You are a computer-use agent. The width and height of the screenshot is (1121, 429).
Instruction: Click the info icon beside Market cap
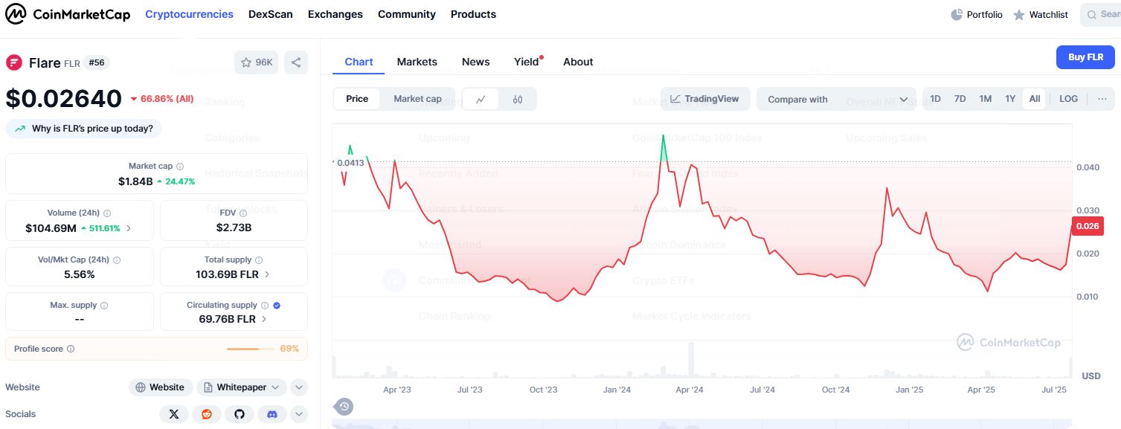pyautogui.click(x=180, y=167)
